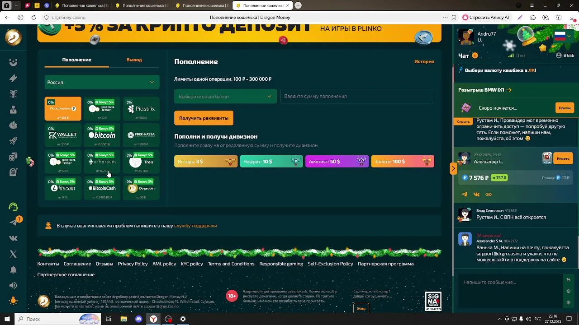Click the Жми button in footer
The image size is (579, 325).
361,309
